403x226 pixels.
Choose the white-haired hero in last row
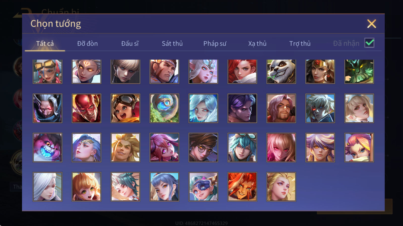(x=47, y=187)
